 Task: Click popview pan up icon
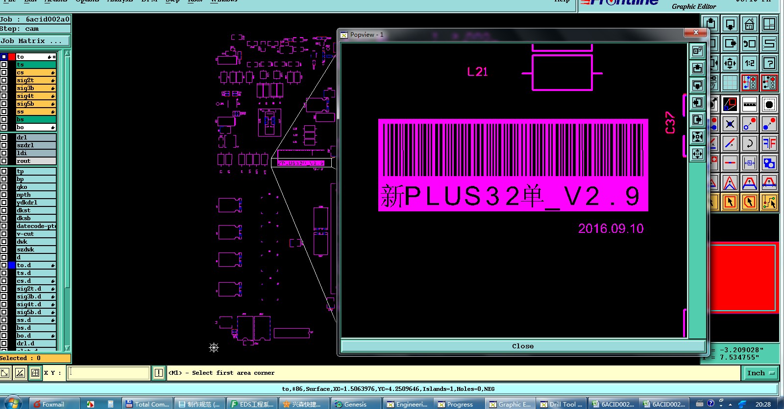(x=697, y=68)
